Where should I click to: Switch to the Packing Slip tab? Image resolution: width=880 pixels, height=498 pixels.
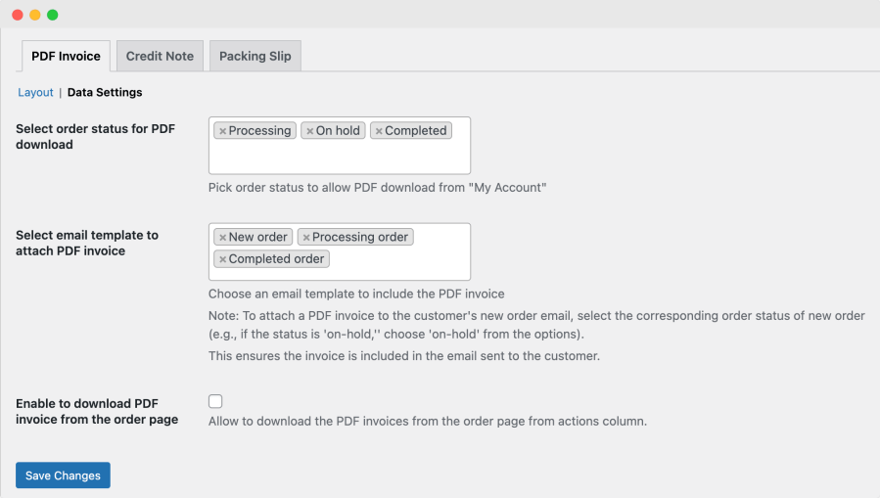click(255, 56)
